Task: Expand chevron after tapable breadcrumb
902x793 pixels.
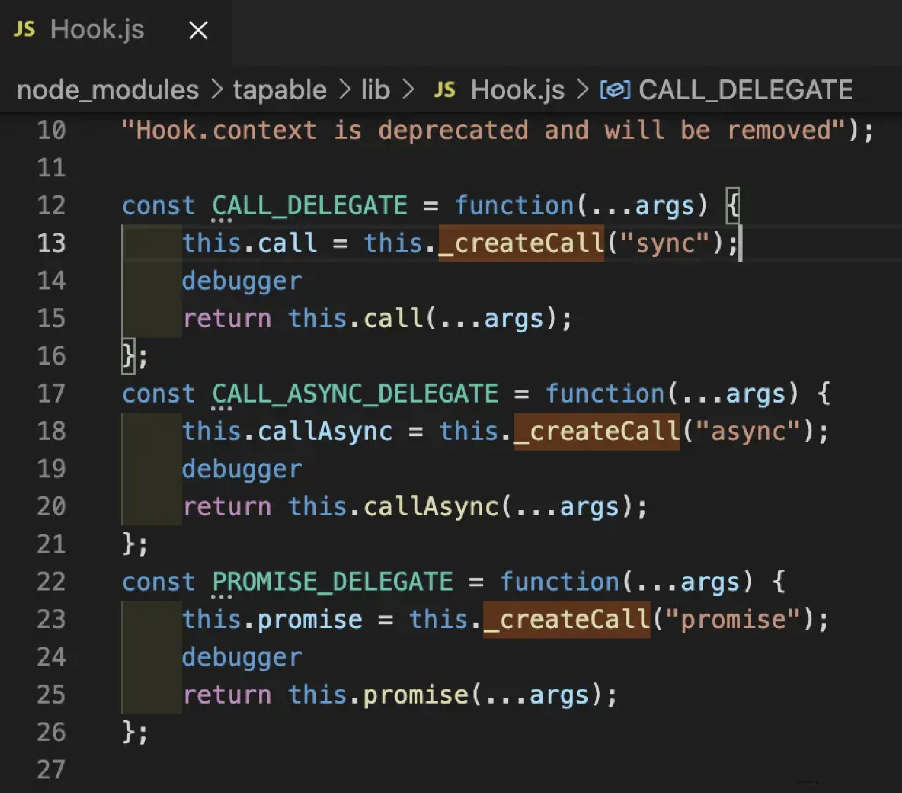Action: [x=344, y=90]
